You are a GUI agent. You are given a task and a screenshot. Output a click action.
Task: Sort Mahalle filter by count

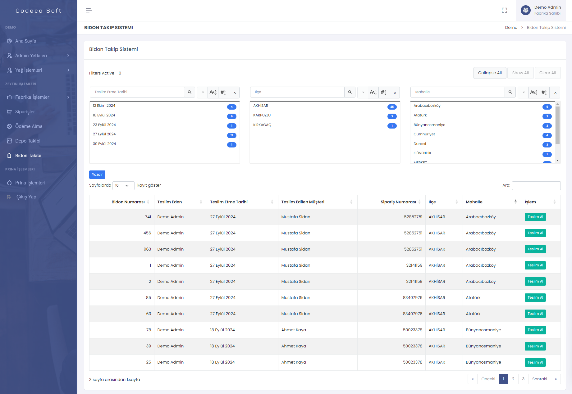coord(544,93)
